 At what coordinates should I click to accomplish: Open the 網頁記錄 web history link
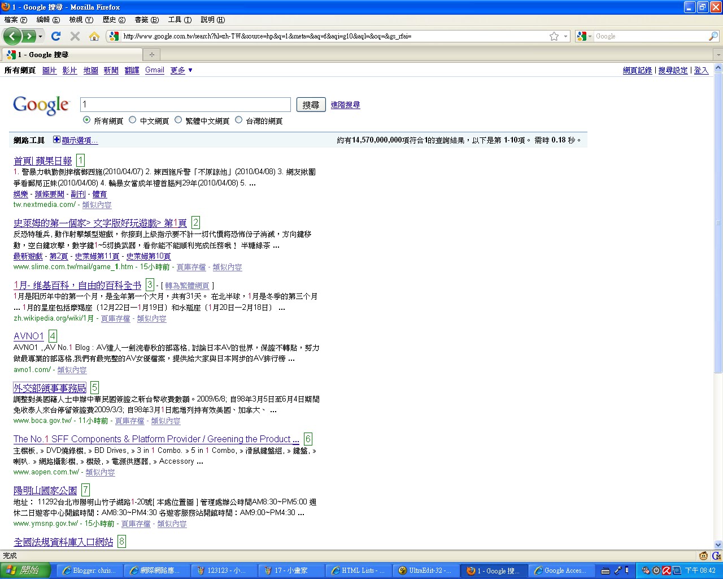(x=637, y=70)
